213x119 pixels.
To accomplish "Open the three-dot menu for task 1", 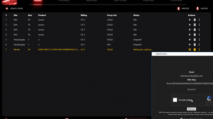I will (199, 20).
